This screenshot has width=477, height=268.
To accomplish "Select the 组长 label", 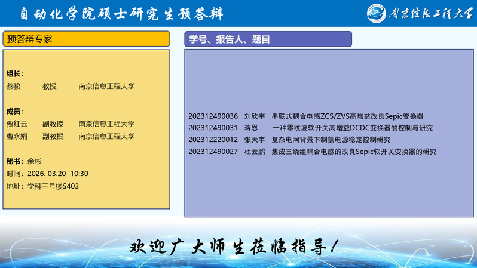I will (x=15, y=73).
